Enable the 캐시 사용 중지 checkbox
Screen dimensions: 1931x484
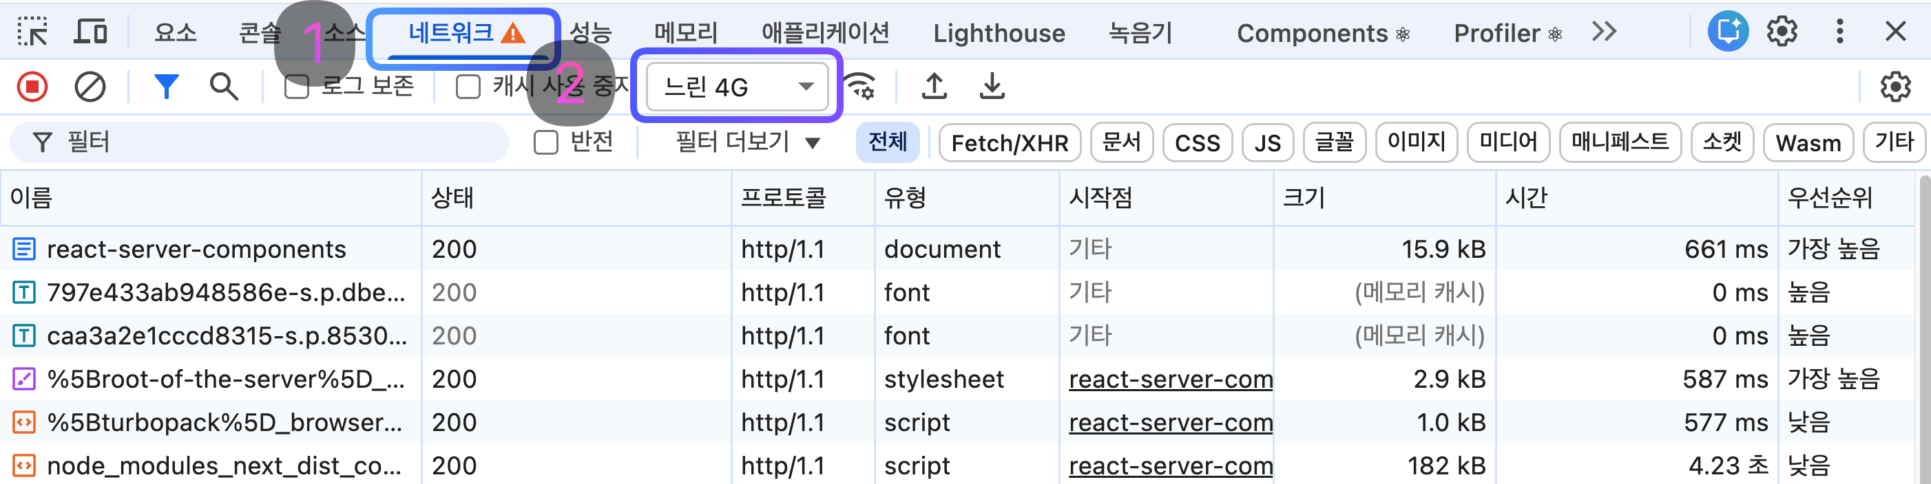point(468,87)
